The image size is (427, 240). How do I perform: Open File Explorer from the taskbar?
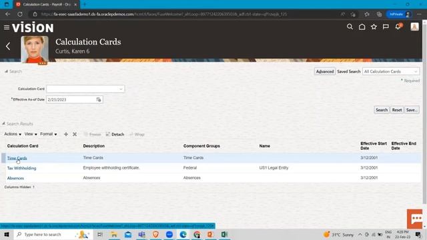(114, 234)
